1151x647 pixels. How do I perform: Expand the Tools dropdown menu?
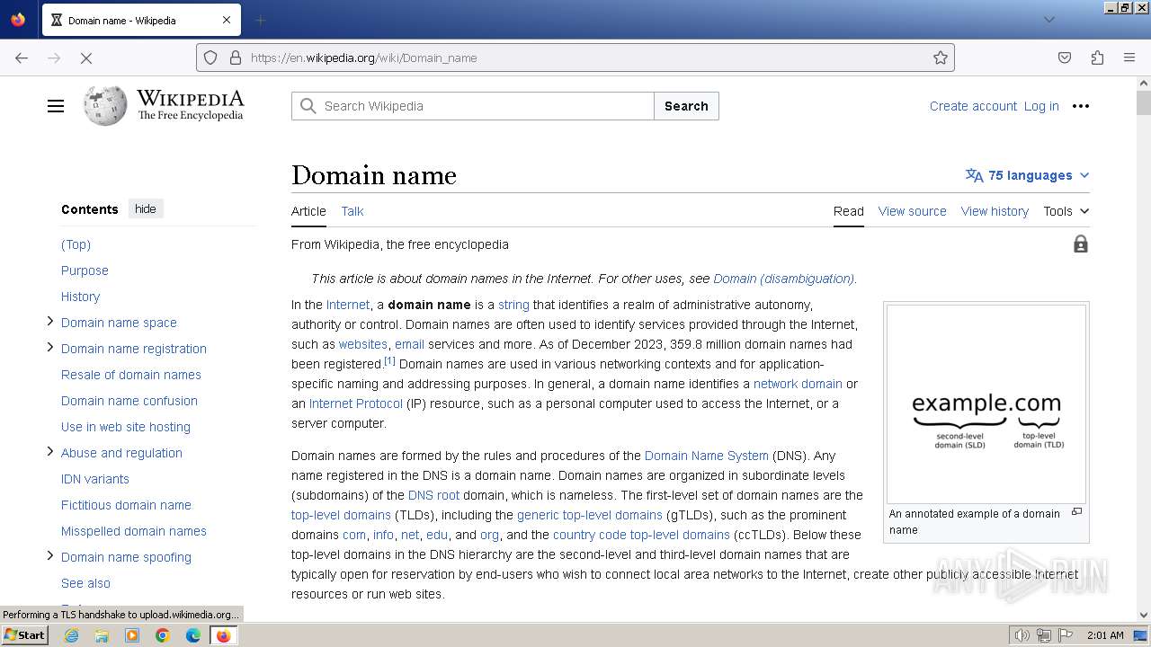[1066, 211]
